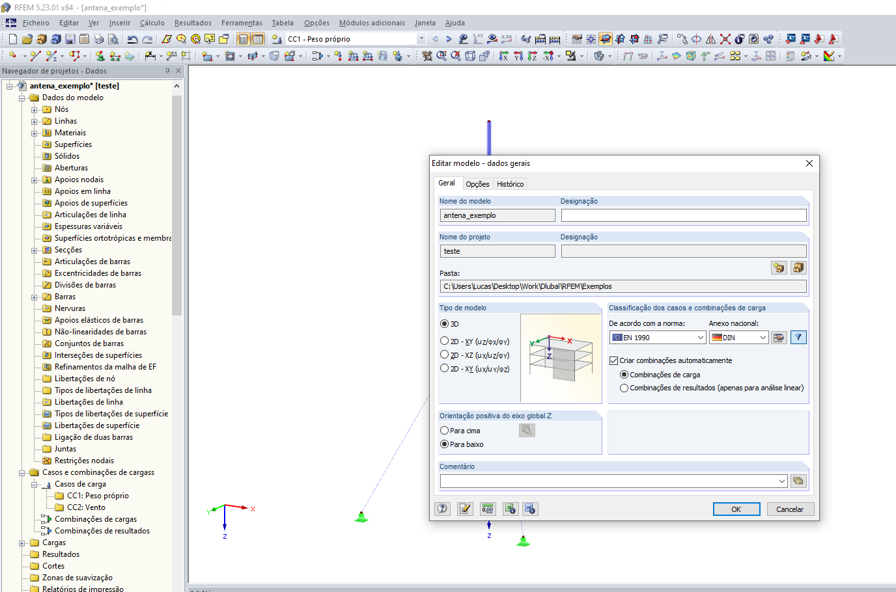Select Combinações de carga option
Screen dimensions: 896x592
pyautogui.click(x=624, y=375)
